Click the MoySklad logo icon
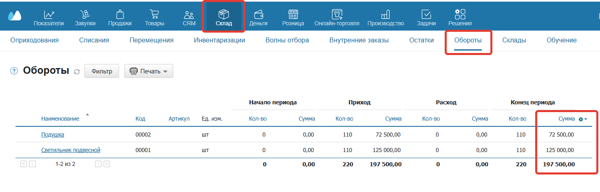This screenshot has height=192, width=600. 15,16
